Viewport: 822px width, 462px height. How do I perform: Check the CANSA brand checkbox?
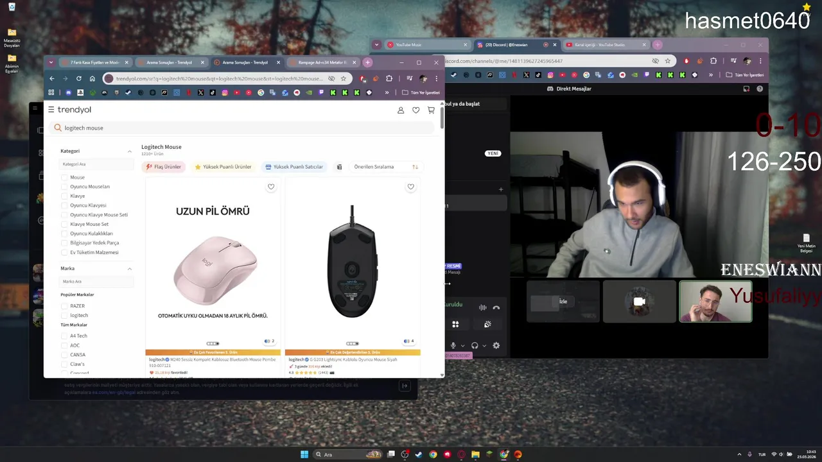coord(64,354)
